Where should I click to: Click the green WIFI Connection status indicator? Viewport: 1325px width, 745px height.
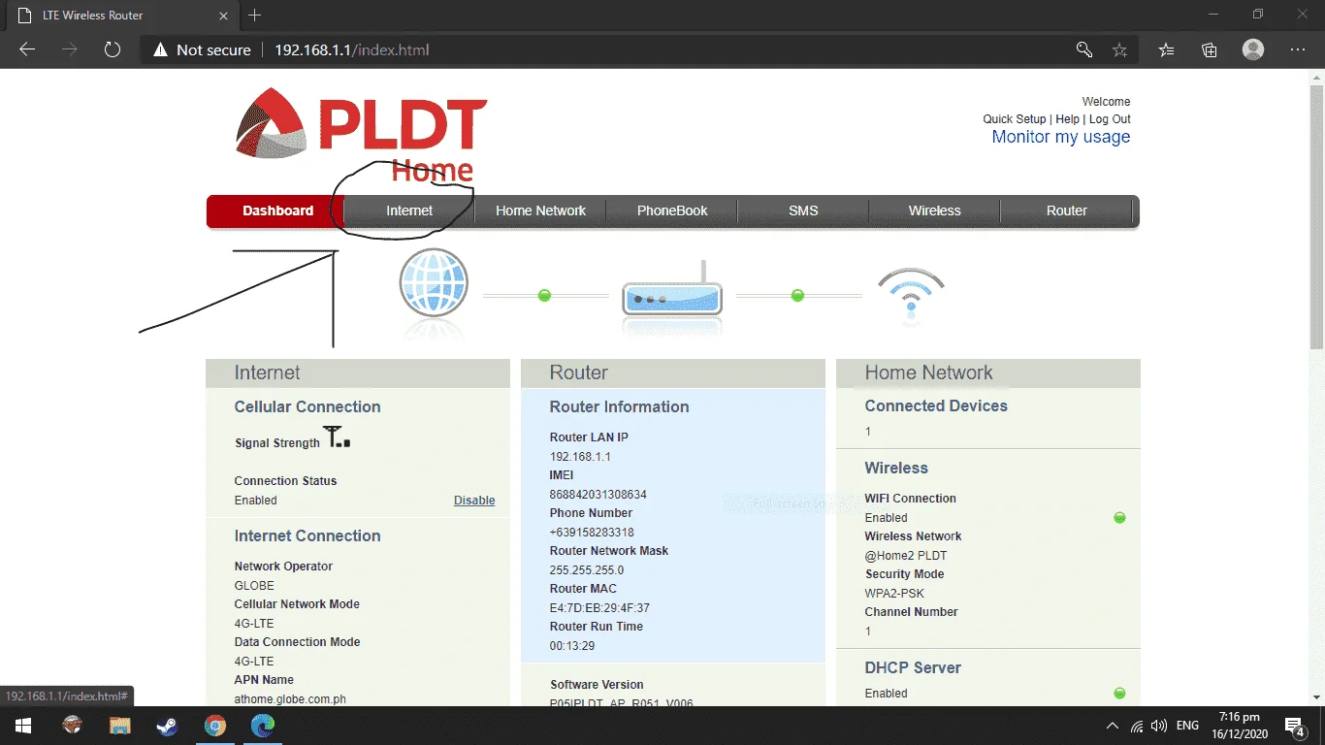pyautogui.click(x=1119, y=518)
